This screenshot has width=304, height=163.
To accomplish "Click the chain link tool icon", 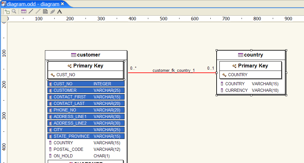I will (x=52, y=12).
